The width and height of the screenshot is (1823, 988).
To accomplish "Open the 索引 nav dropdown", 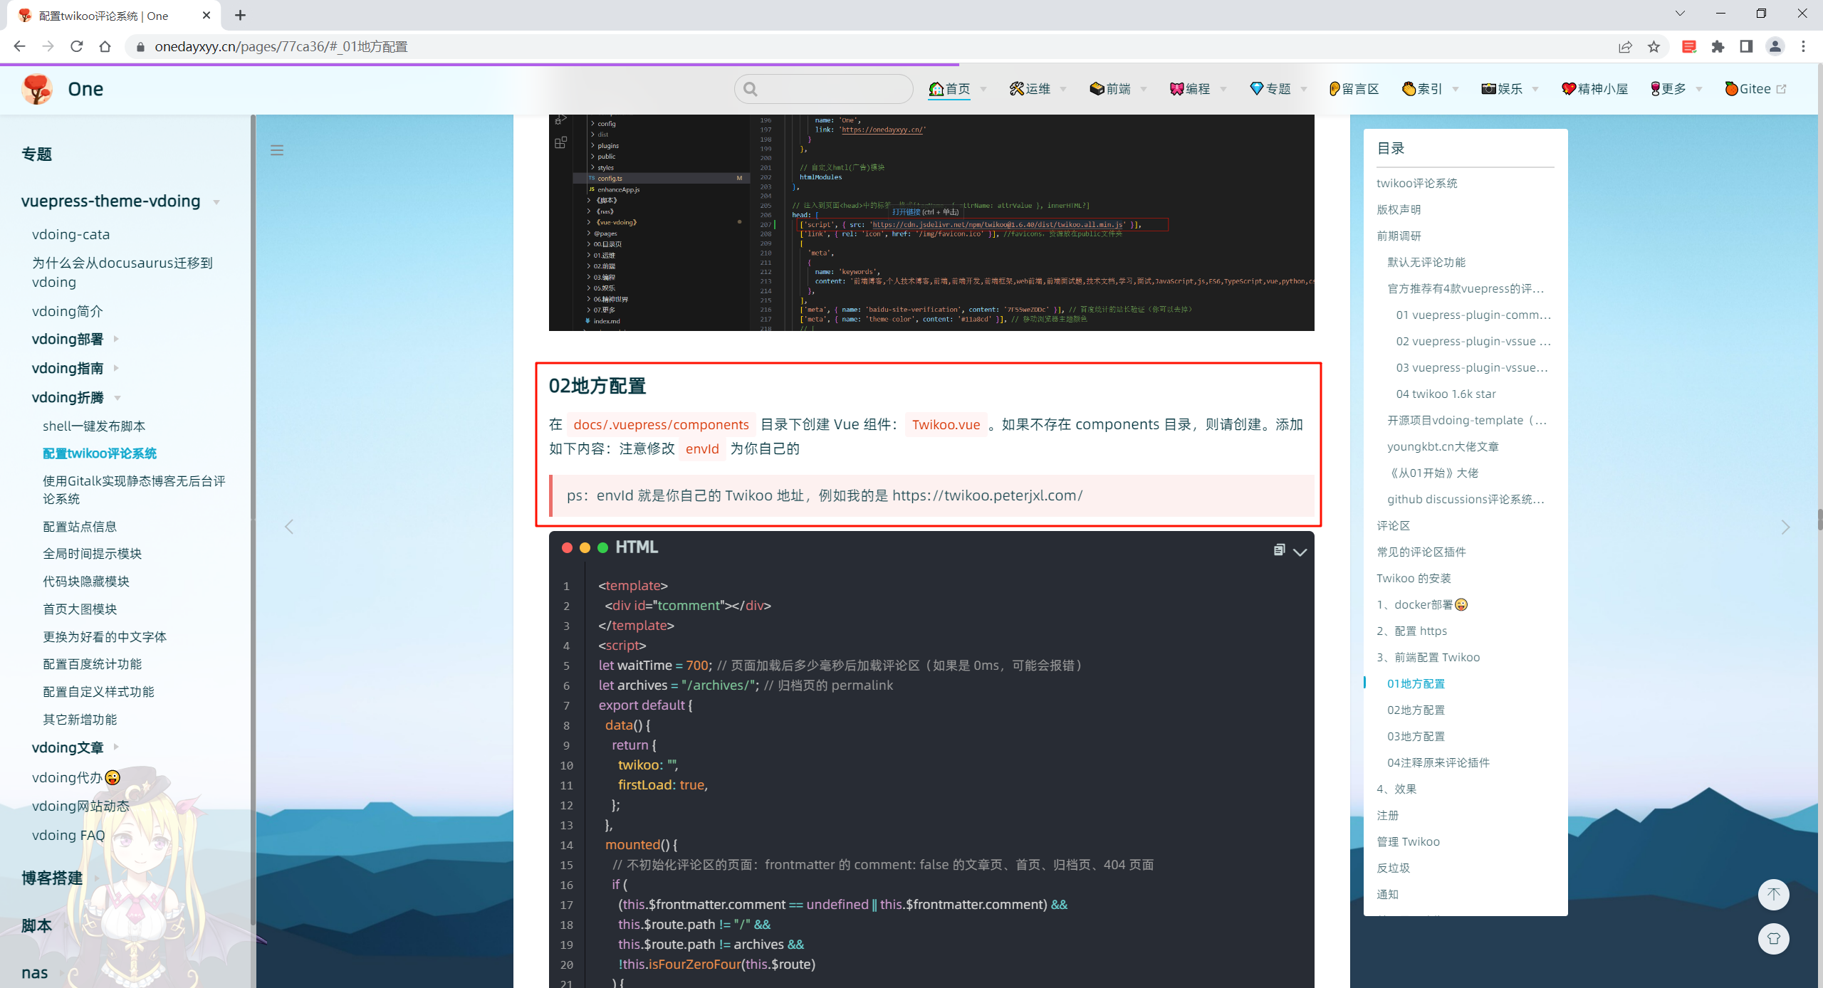I will [1430, 89].
